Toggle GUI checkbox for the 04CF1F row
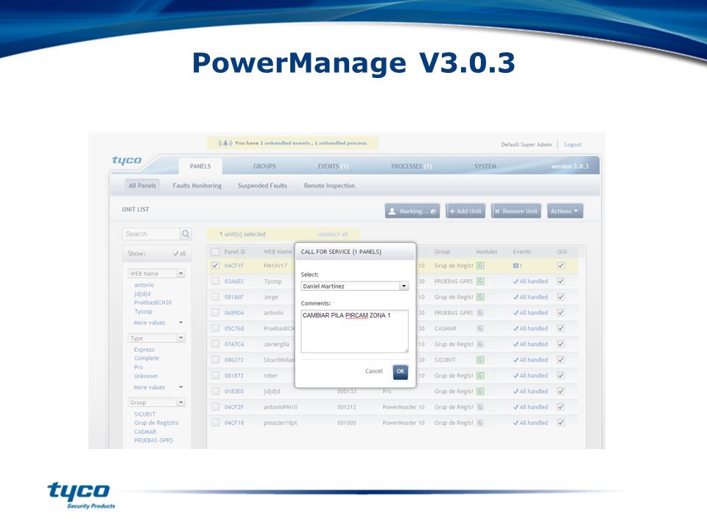 (x=561, y=266)
